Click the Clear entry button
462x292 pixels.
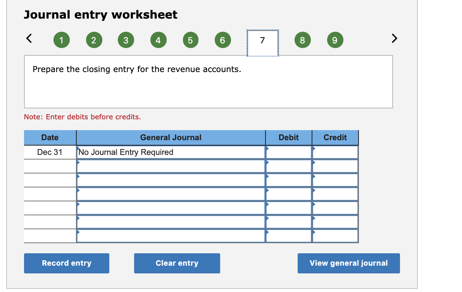click(177, 263)
